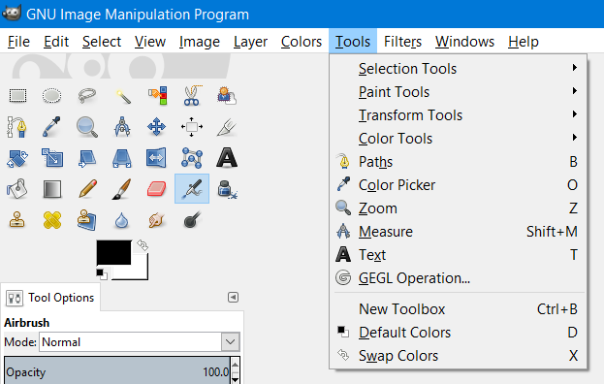Choose Color Picker from the Tools menu
Screen dimensions: 604x384
pyautogui.click(x=458, y=185)
